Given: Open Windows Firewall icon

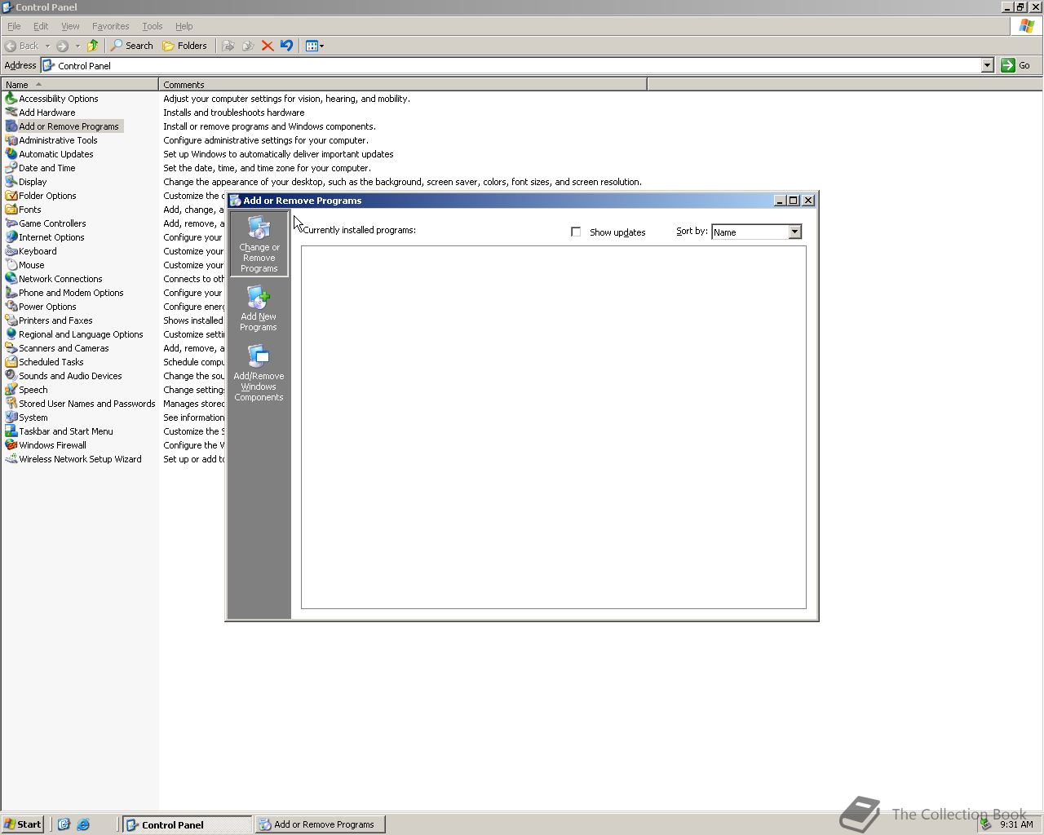Looking at the screenshot, I should click(x=11, y=445).
